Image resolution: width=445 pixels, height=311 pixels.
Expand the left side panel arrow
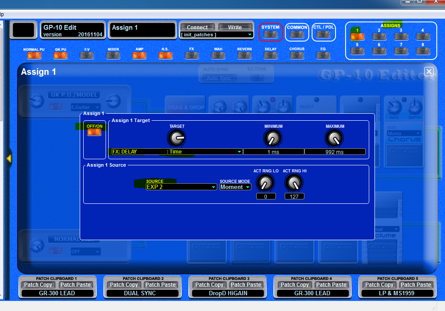(x=9, y=158)
